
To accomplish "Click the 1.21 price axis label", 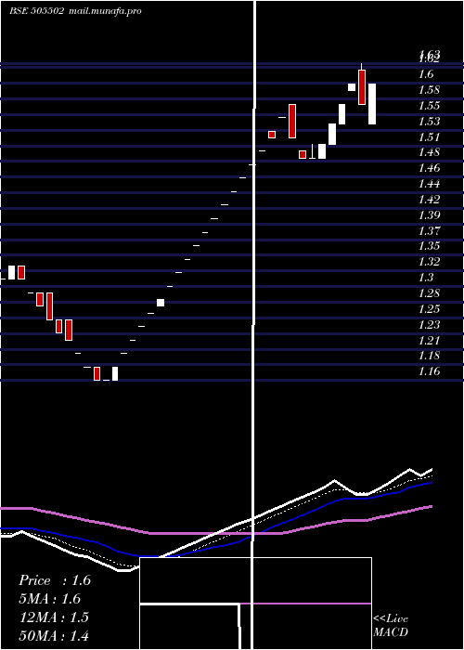I will click(x=429, y=341).
